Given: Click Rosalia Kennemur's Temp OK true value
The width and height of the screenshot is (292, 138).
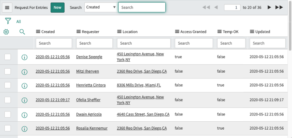Looking at the screenshot, I should 221,128.
